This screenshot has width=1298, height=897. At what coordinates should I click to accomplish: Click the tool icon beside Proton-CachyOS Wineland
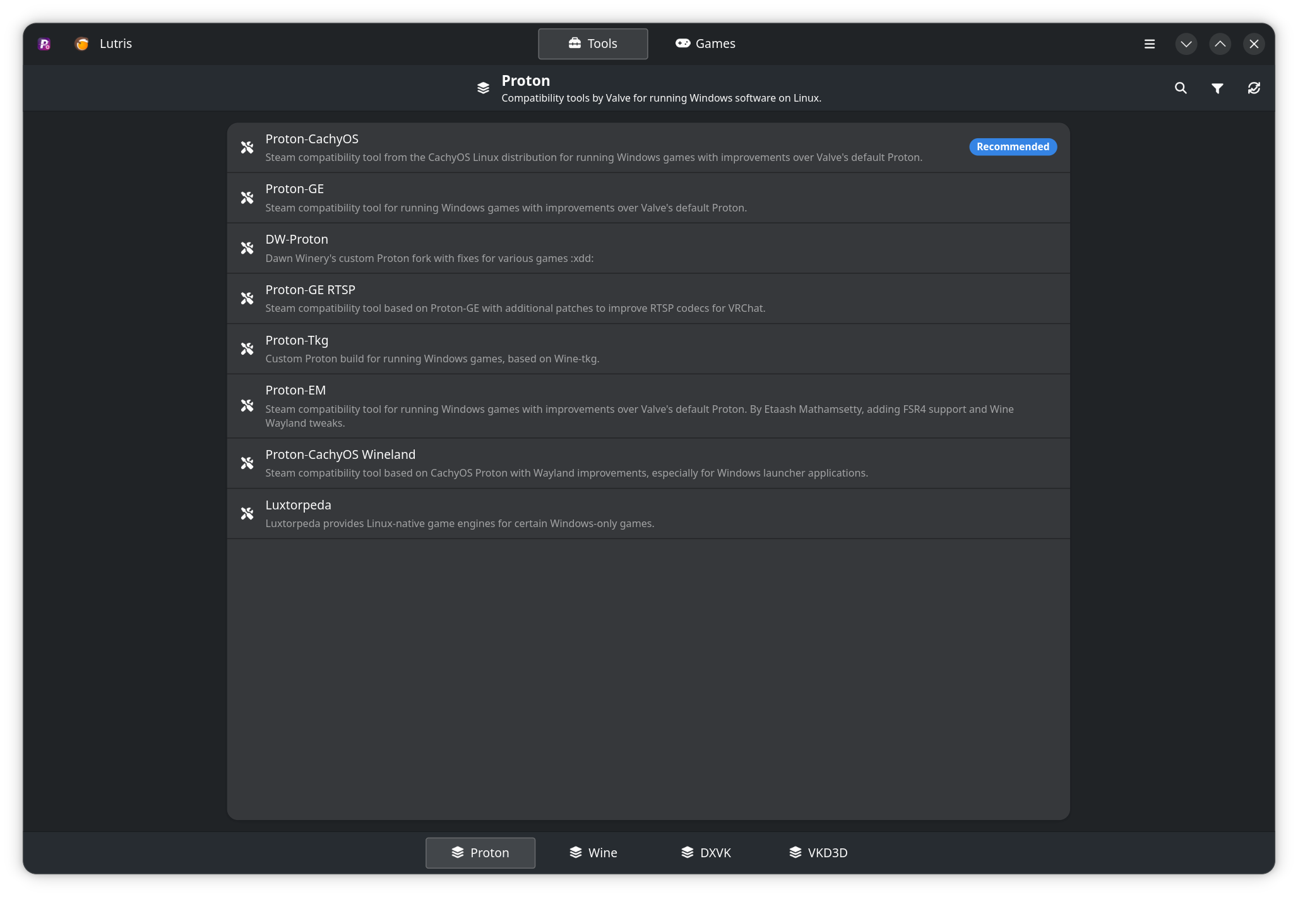[x=247, y=463]
